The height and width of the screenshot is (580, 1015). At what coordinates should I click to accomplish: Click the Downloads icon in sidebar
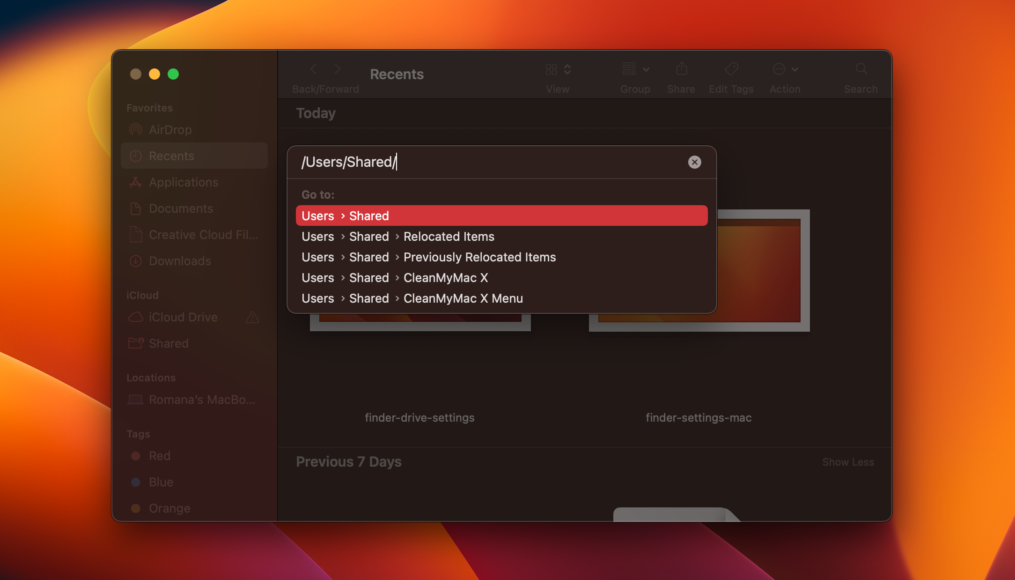click(137, 260)
